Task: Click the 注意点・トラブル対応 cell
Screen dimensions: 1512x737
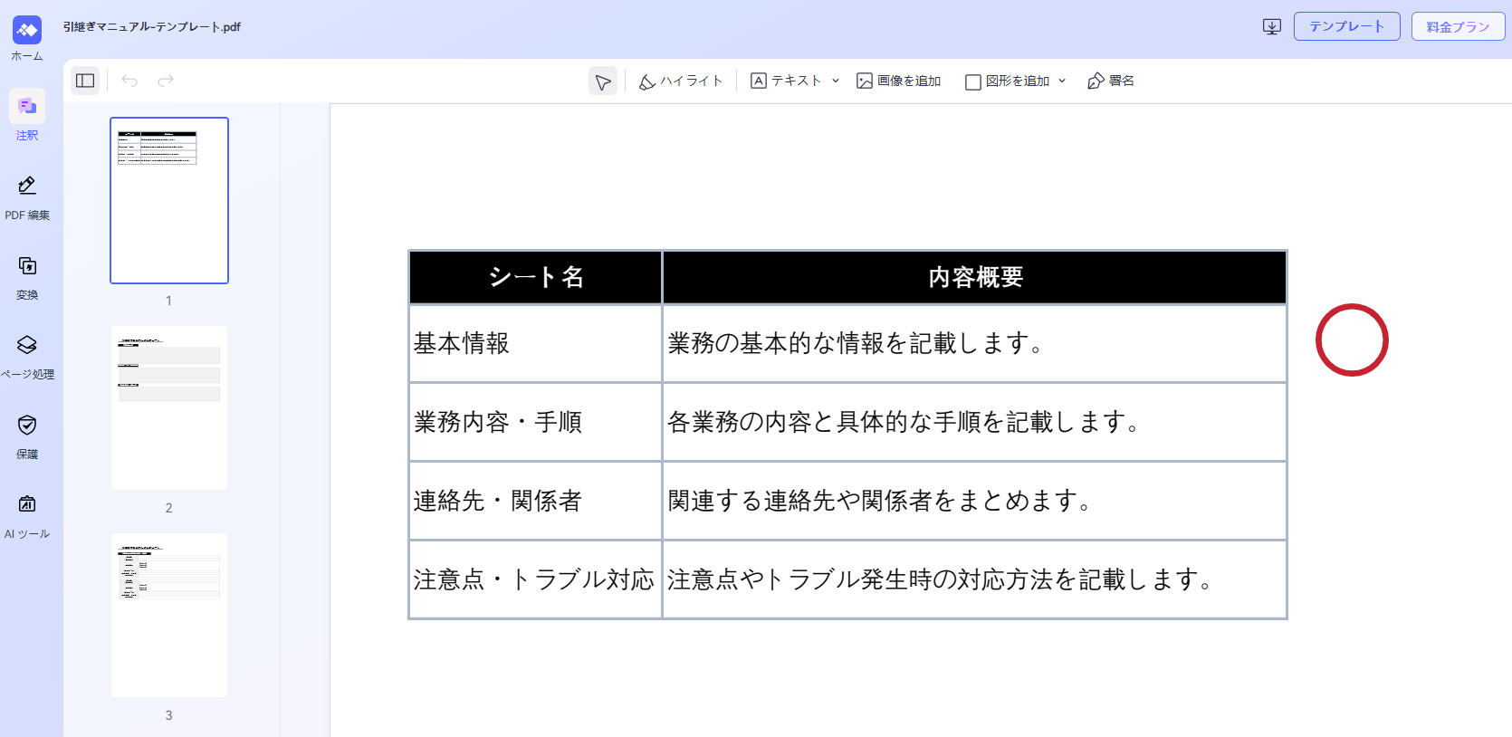Action: [536, 579]
